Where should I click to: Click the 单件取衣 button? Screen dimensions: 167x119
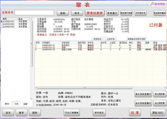(100, 113)
